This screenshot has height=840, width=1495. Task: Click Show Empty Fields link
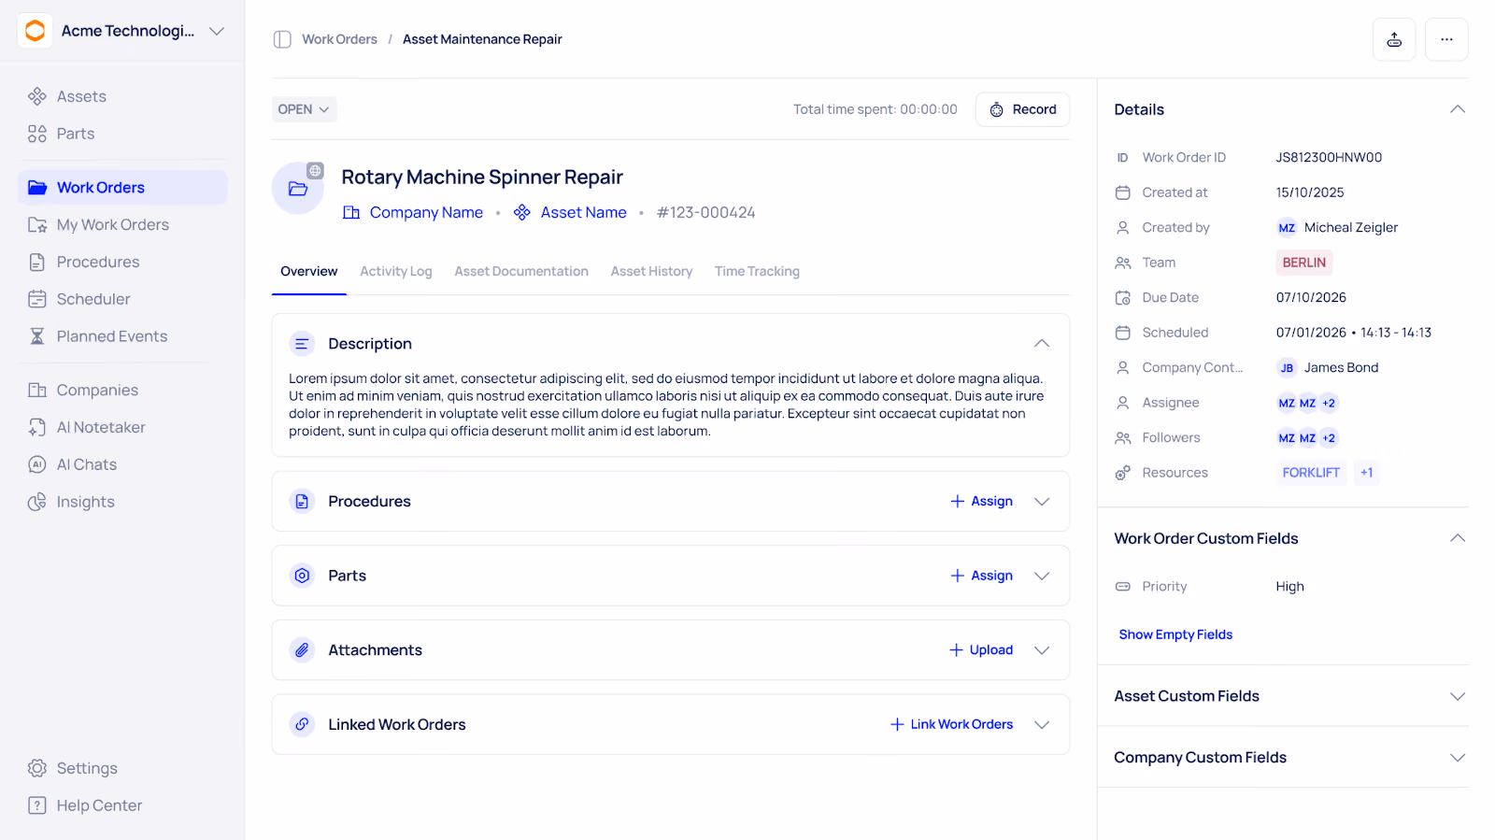click(x=1175, y=634)
